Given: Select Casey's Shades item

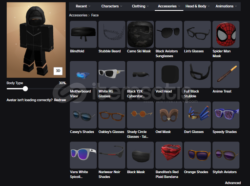Looking at the screenshot, I should point(83,115).
